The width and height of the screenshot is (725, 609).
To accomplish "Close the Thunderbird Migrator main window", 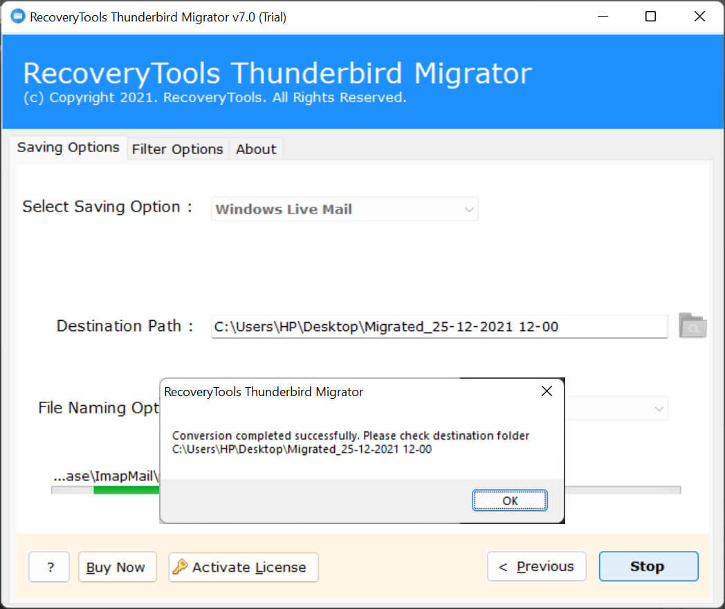I will point(699,16).
